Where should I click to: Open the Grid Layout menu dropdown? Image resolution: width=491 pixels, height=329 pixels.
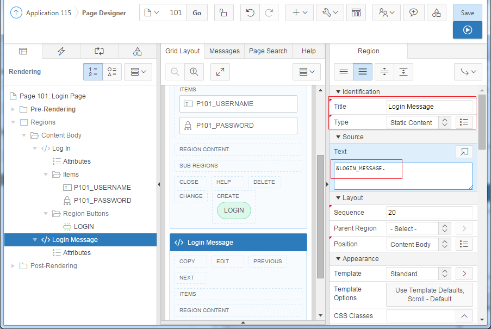pyautogui.click(x=307, y=72)
